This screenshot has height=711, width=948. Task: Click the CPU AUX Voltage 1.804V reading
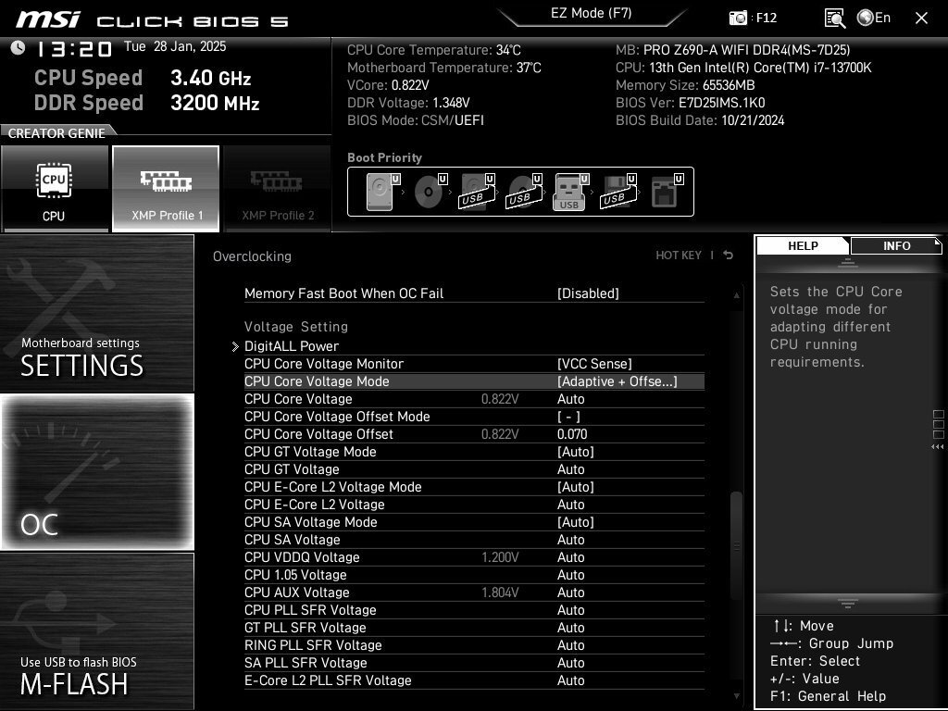pyautogui.click(x=500, y=592)
